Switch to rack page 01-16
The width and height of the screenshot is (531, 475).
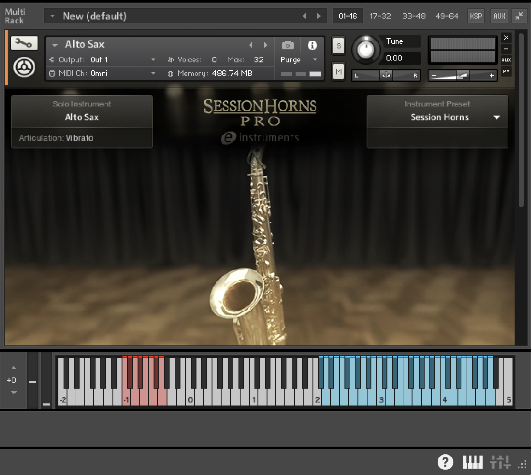click(348, 16)
